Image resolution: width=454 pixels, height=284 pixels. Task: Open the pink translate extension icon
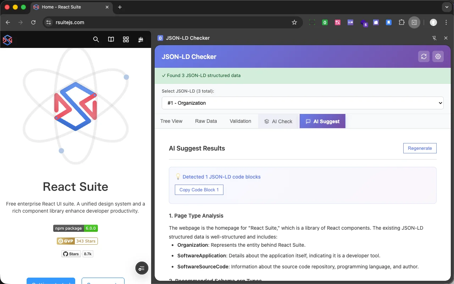(338, 22)
